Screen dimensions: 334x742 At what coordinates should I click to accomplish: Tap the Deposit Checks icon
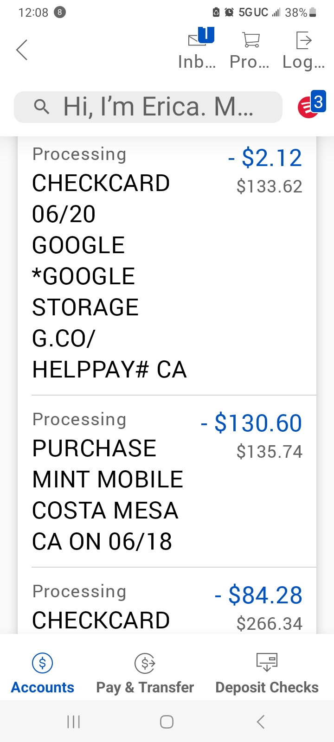click(267, 662)
